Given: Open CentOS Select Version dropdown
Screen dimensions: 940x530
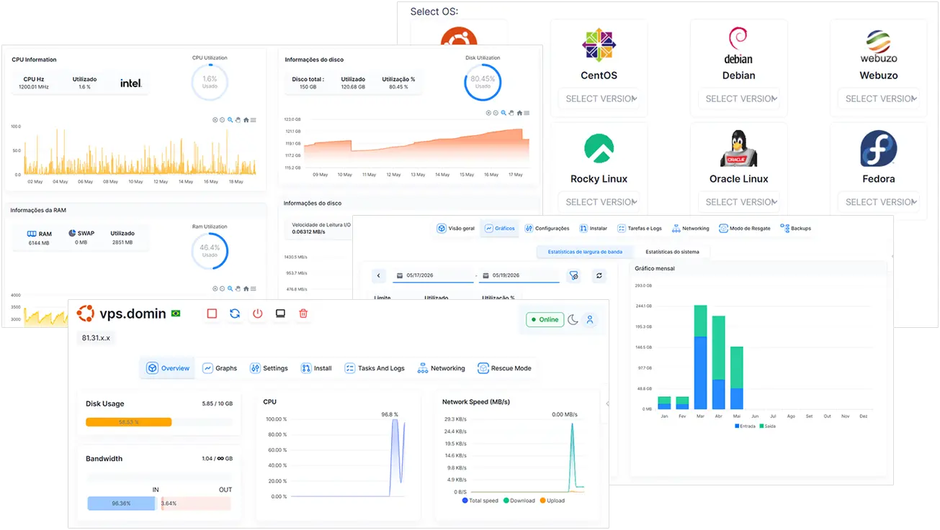Looking at the screenshot, I should (599, 99).
